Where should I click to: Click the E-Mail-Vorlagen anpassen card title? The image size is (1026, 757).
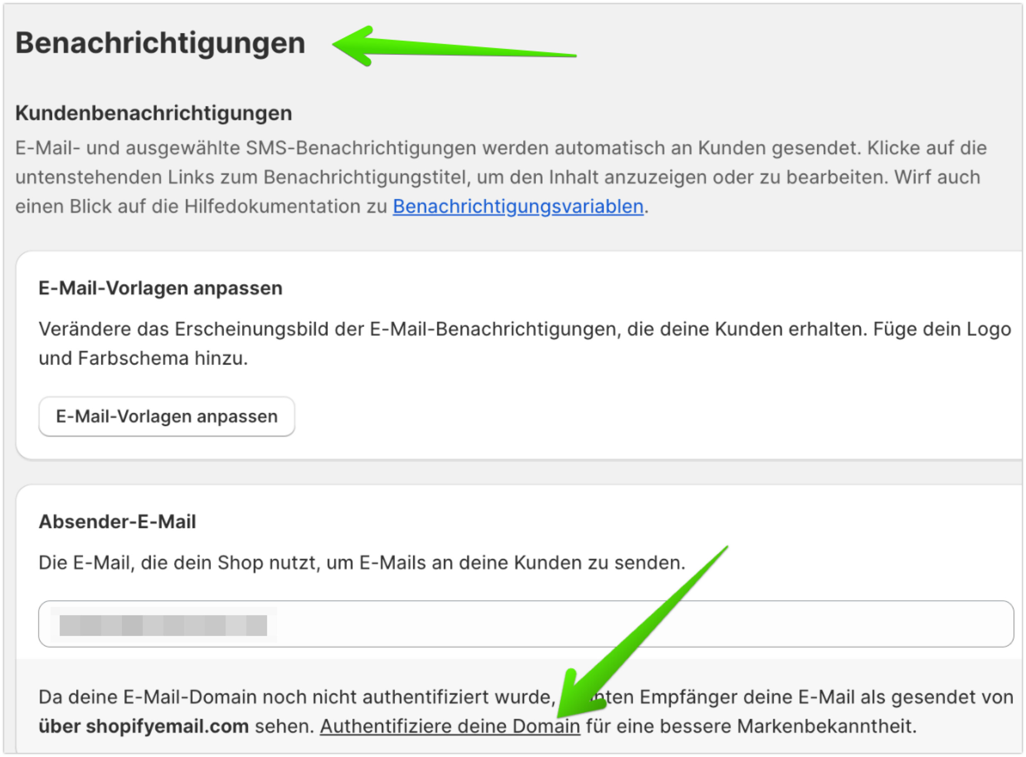click(160, 288)
